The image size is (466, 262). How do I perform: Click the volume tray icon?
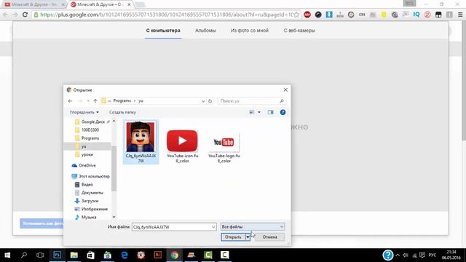406,255
